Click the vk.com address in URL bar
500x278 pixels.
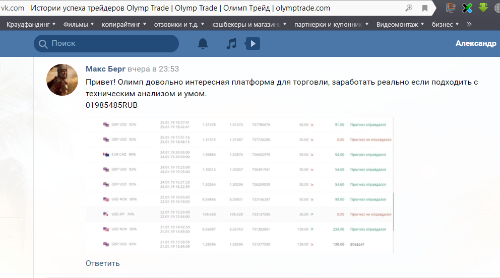pos(13,8)
